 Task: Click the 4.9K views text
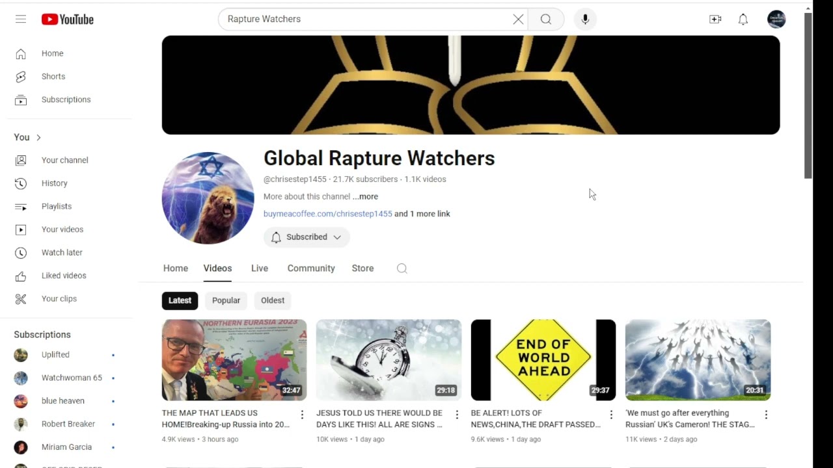(178, 439)
